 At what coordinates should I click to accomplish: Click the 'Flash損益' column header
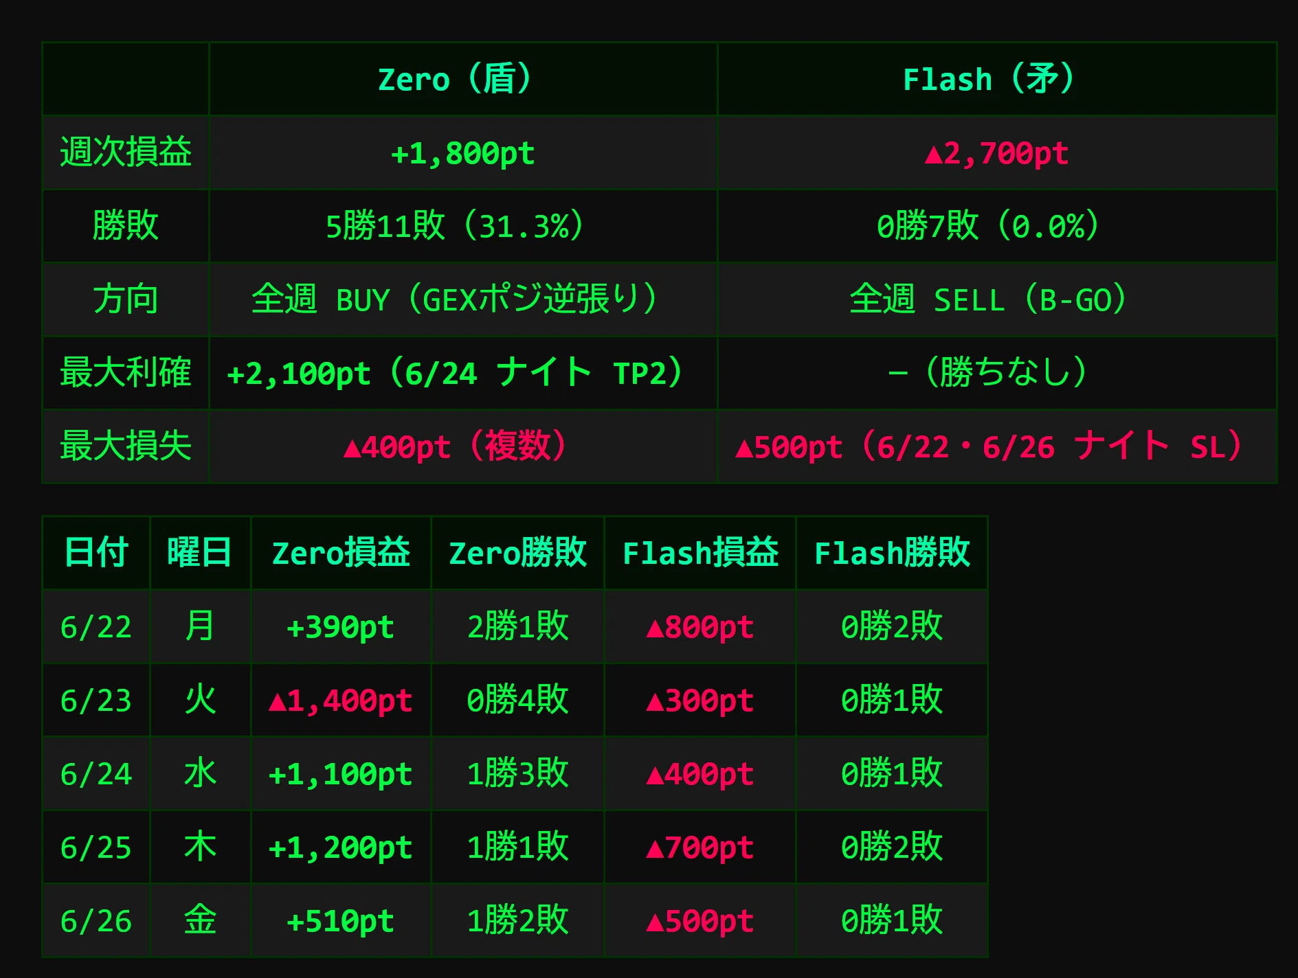click(x=700, y=553)
